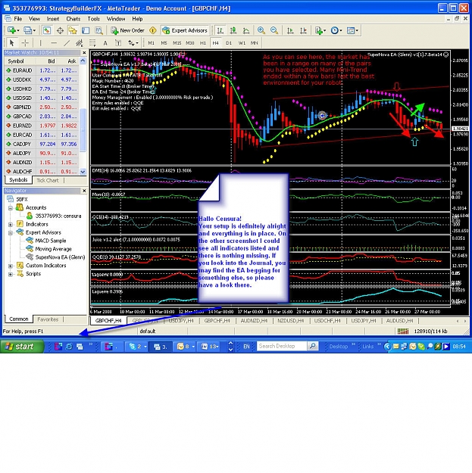Select the Cursor arrow tool

click(x=12, y=43)
